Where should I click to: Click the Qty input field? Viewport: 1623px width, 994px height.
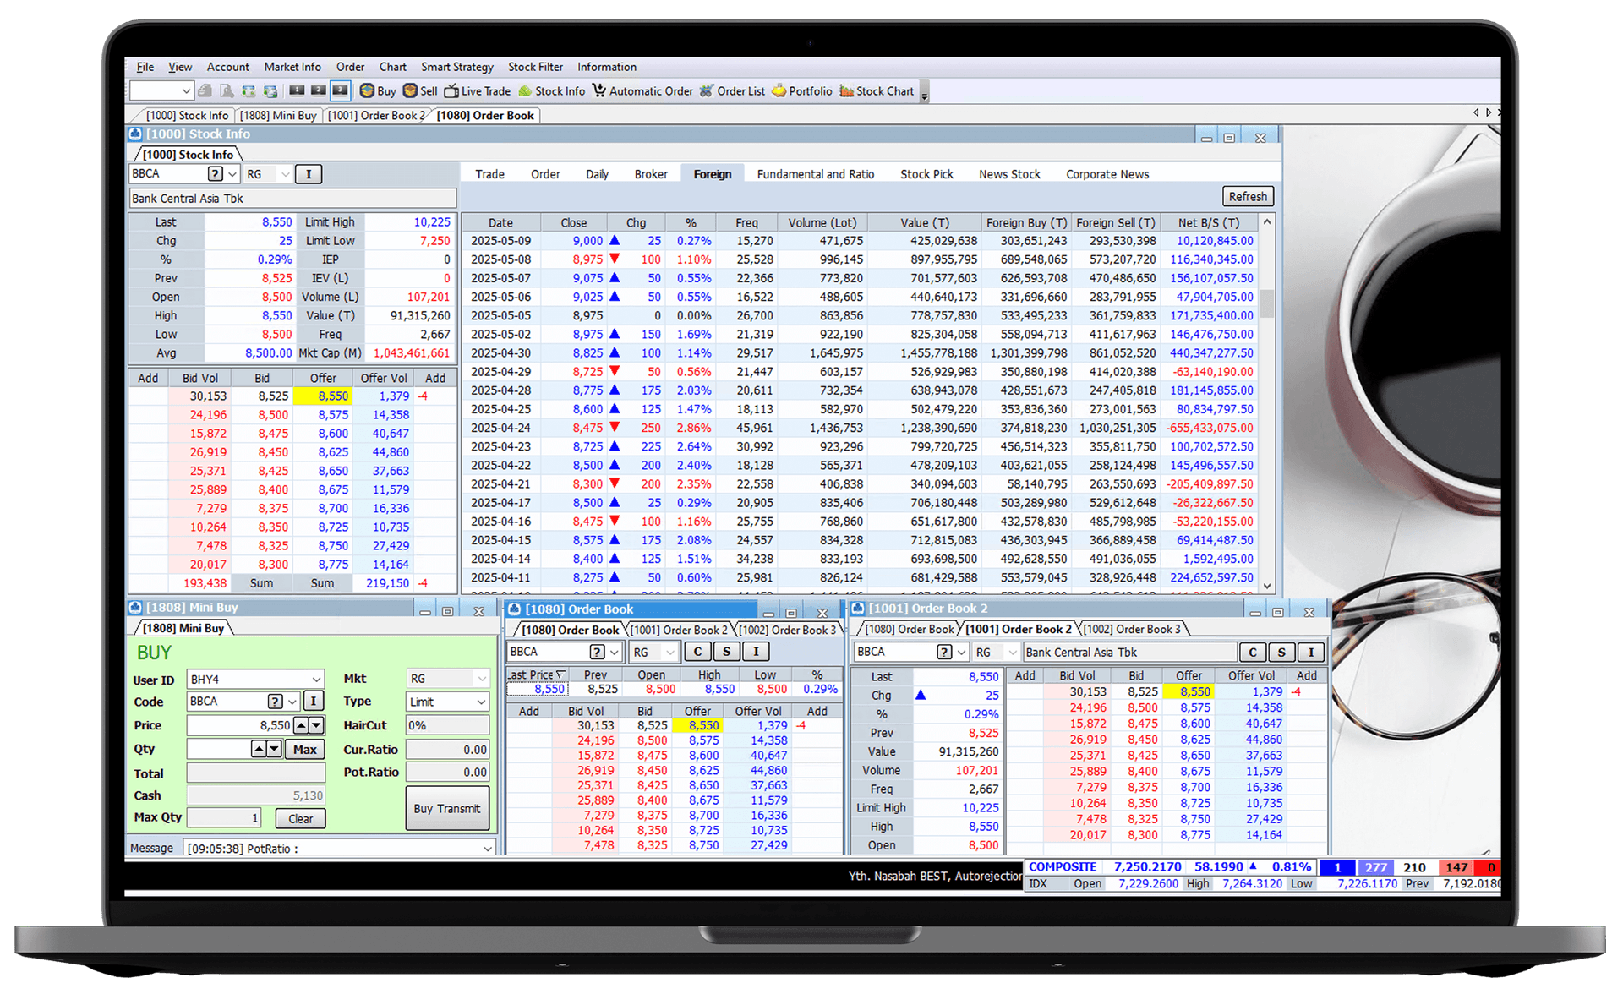click(x=218, y=749)
